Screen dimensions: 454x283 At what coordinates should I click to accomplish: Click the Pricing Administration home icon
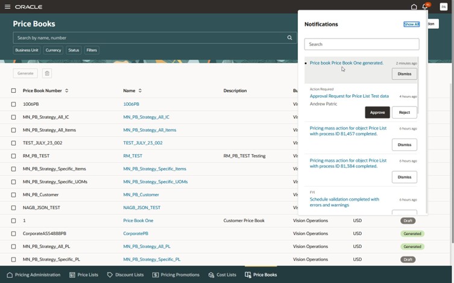pos(10,275)
